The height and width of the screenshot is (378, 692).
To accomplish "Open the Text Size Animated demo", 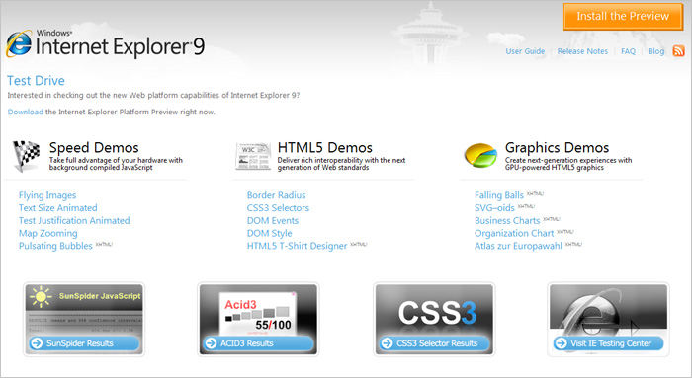I will pyautogui.click(x=57, y=208).
